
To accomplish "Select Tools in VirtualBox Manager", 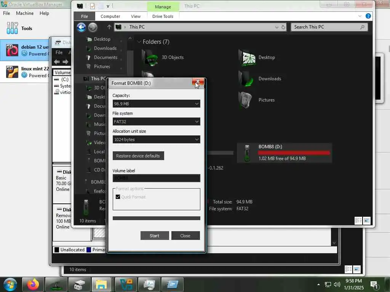I will click(19, 28).
